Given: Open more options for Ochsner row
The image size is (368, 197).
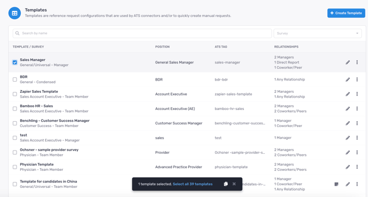Looking at the screenshot, I should [357, 153].
